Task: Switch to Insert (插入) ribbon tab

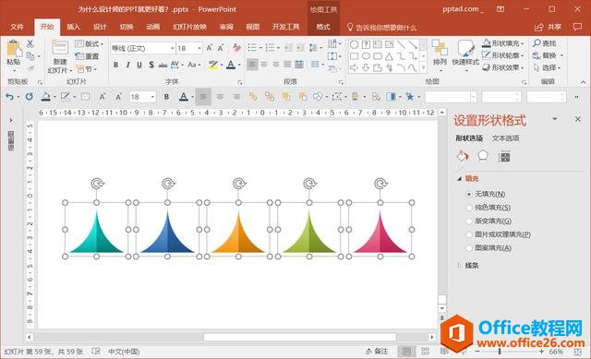Action: [73, 27]
